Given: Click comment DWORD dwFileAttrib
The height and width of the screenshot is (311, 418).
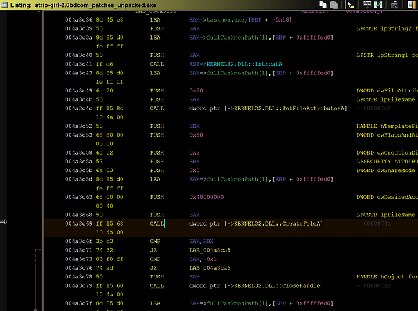Looking at the screenshot, I should click(387, 91).
